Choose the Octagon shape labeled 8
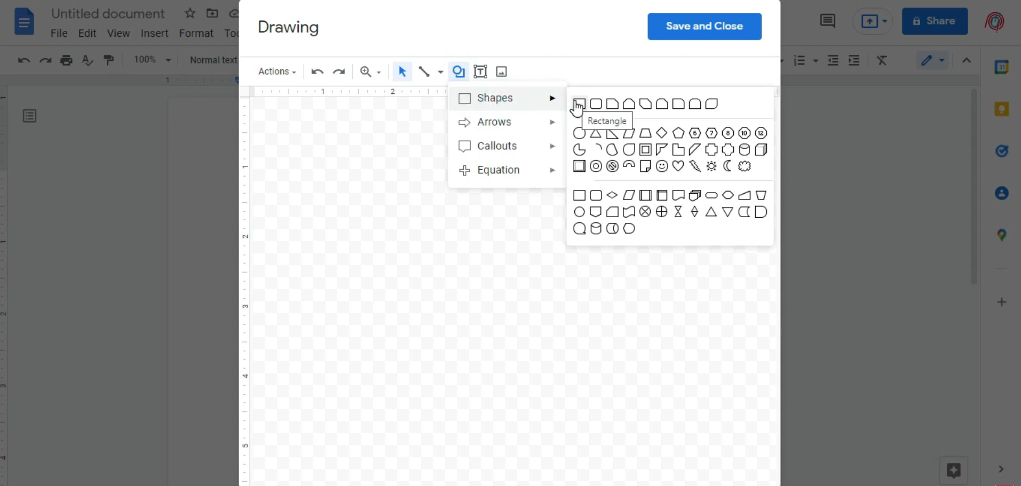1021x486 pixels. coord(728,133)
